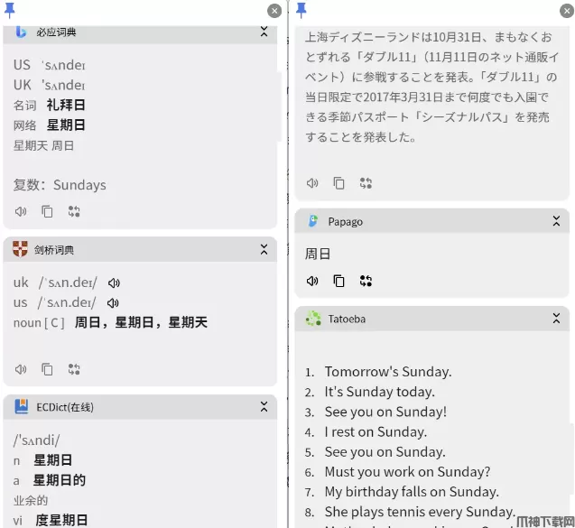The height and width of the screenshot is (528, 575).
Task: Play speech for the Japanese translation
Action: tap(312, 183)
